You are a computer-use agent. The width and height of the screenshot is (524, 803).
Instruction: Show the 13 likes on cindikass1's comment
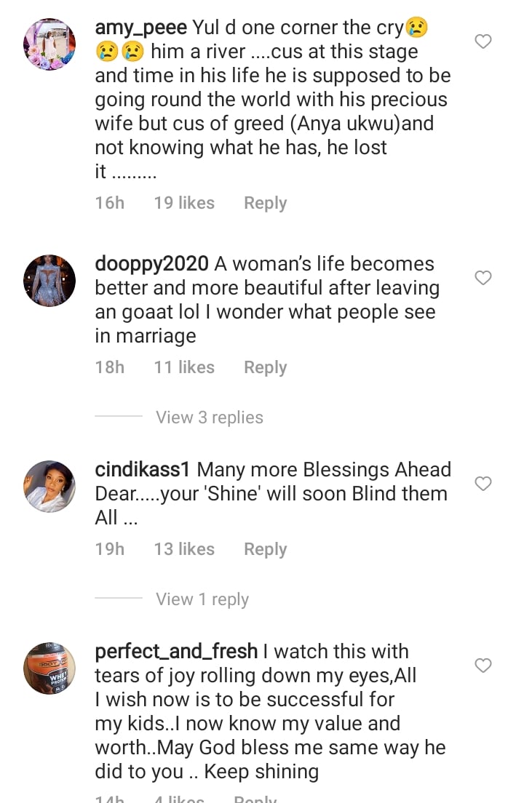184,549
